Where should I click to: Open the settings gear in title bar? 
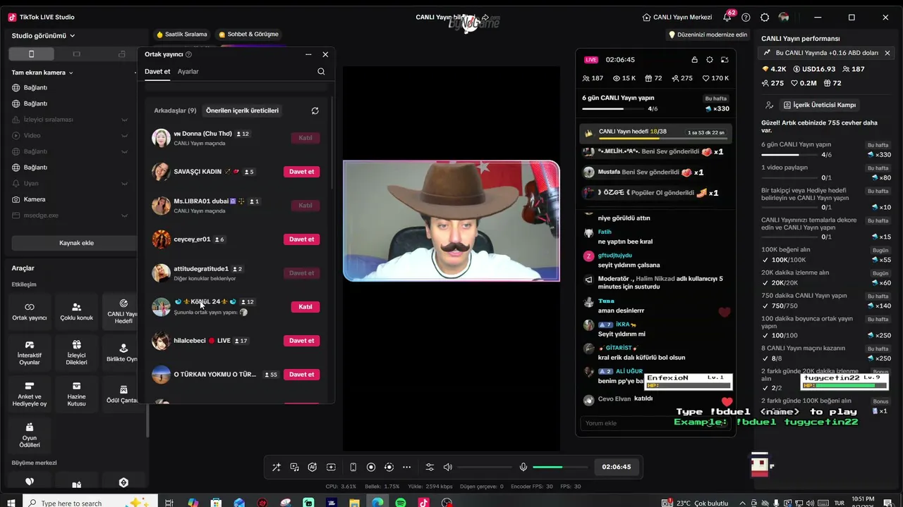point(765,17)
